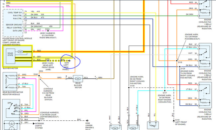Click the SENSOR GROUND pin label
The height and width of the screenshot is (130, 216).
tap(14, 25)
